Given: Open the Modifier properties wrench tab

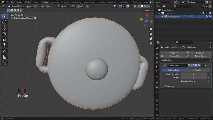Looking at the screenshot, I should point(157,87).
